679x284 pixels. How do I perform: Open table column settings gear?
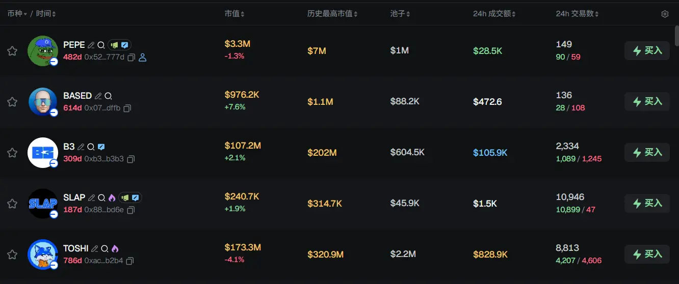click(665, 14)
